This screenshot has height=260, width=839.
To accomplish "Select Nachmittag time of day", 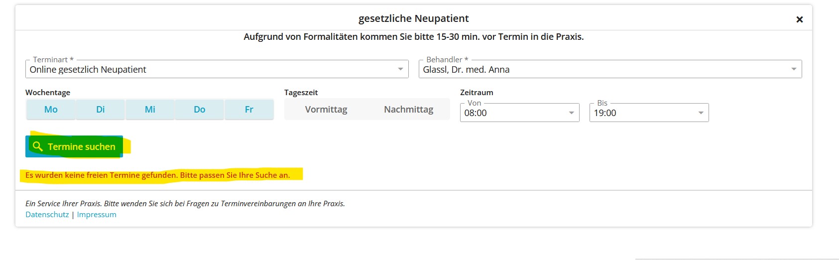I will pos(408,110).
